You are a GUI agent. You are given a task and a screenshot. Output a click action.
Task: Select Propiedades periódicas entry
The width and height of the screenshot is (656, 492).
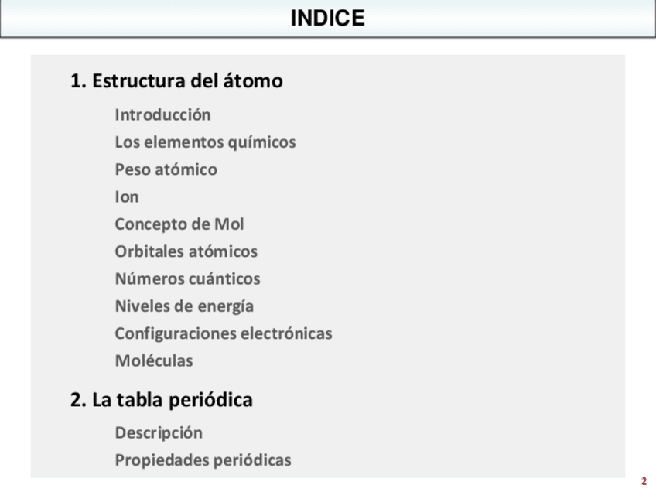(x=203, y=460)
